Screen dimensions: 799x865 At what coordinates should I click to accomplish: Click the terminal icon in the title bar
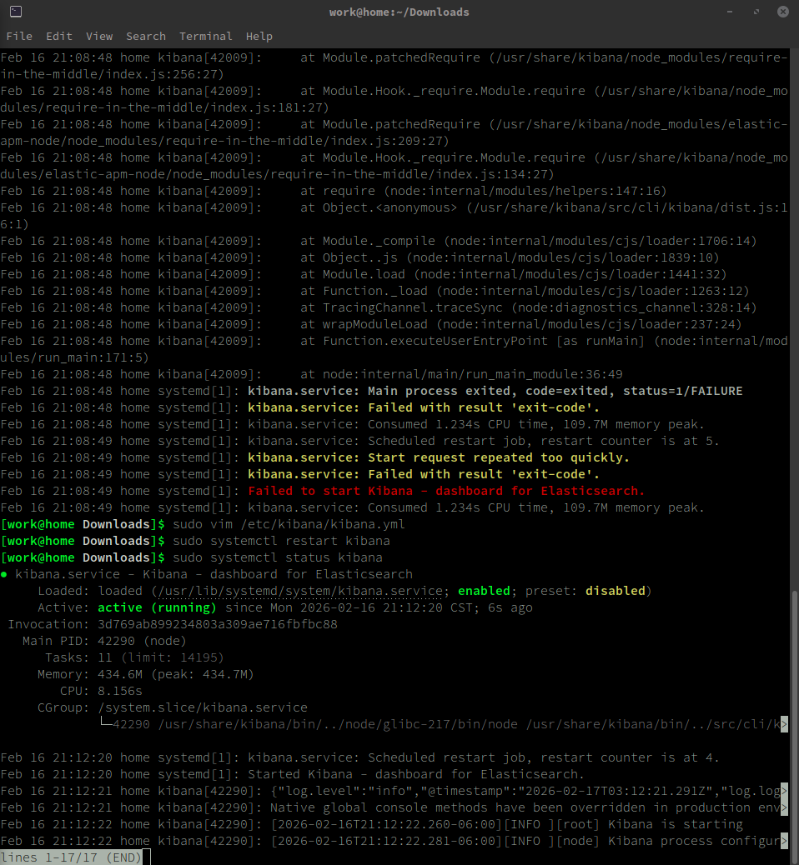click(14, 12)
